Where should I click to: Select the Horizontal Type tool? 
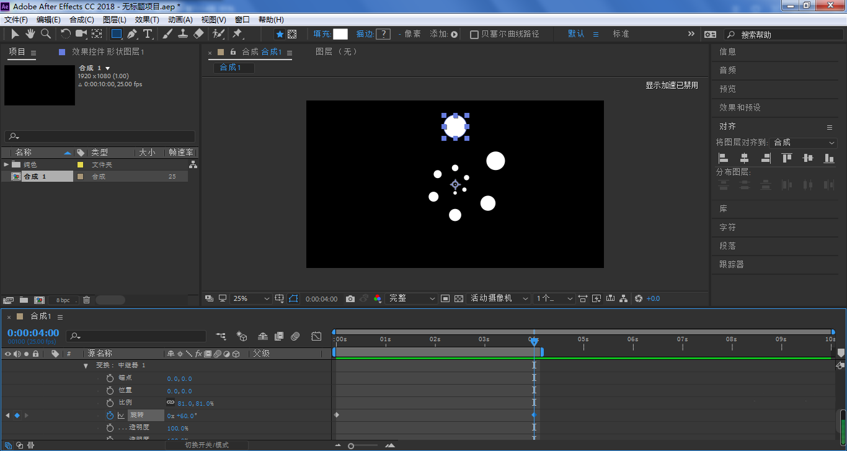pos(148,34)
